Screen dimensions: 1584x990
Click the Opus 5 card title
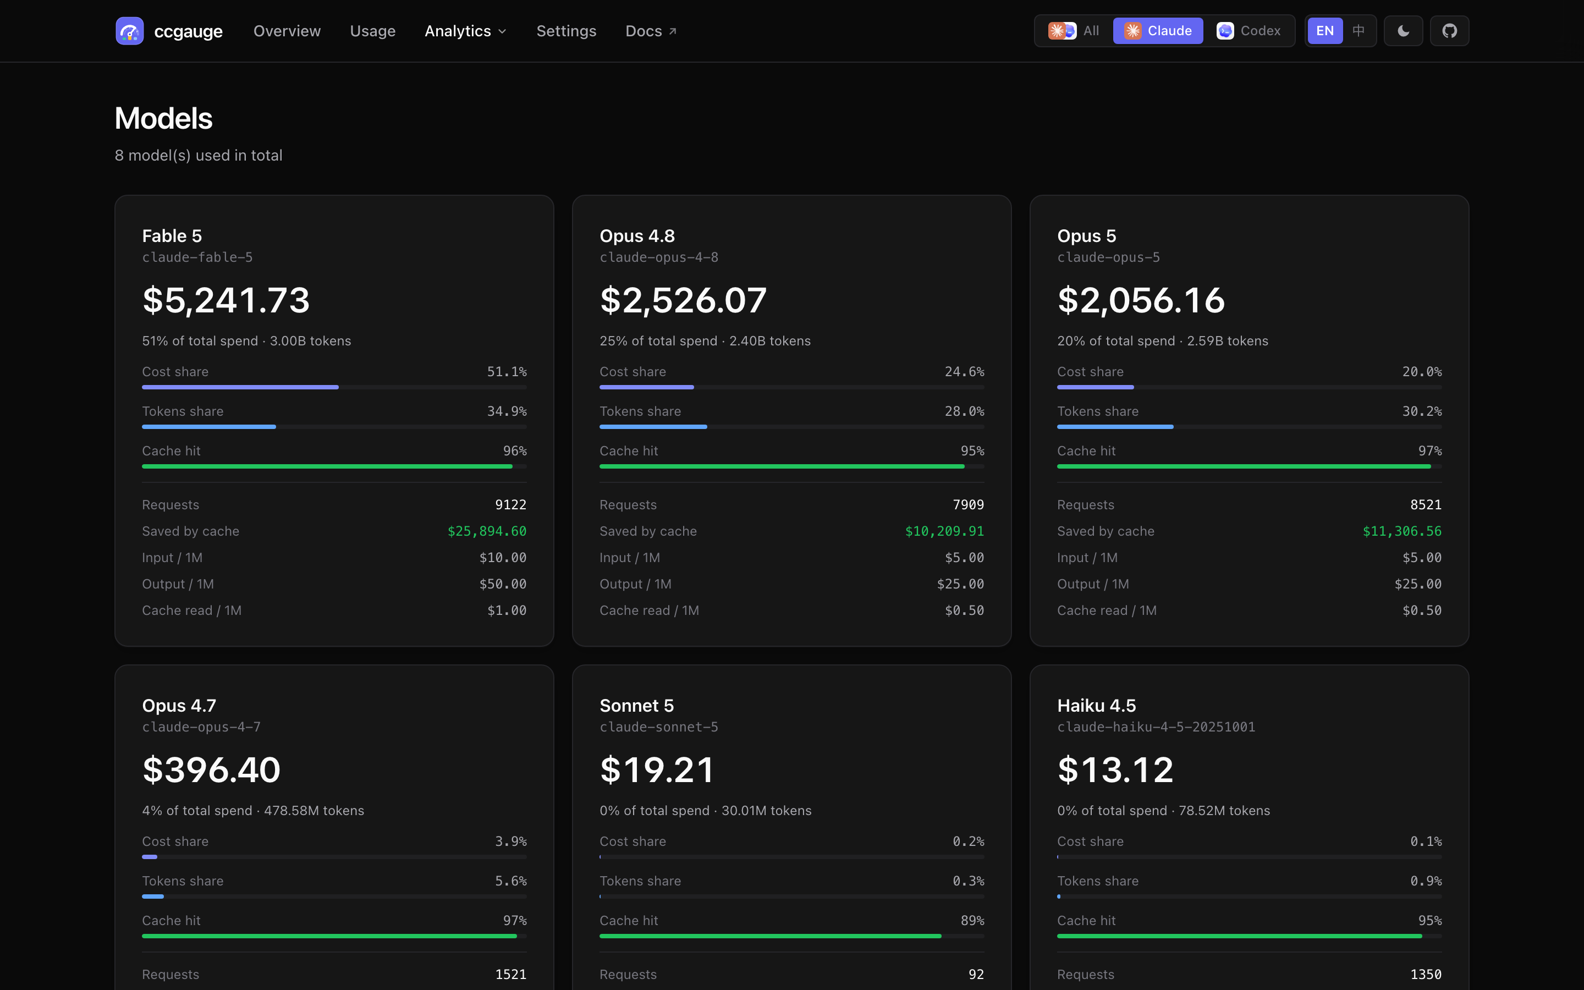[x=1087, y=236]
